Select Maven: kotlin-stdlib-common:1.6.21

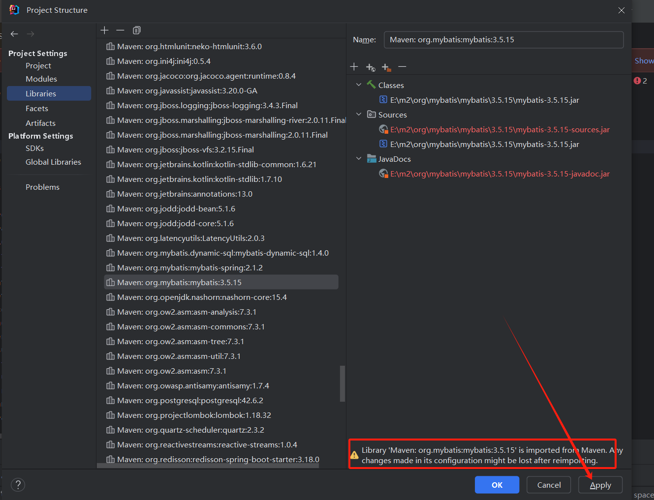click(217, 165)
